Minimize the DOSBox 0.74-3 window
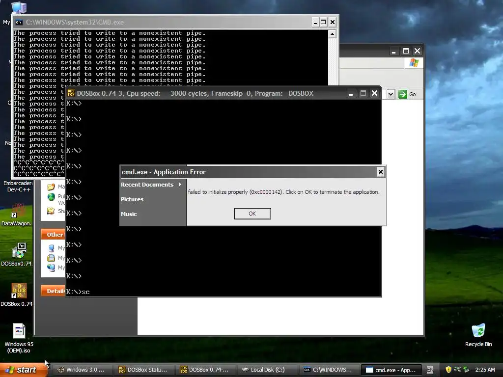Screen dimensions: 503x377 click(351, 94)
